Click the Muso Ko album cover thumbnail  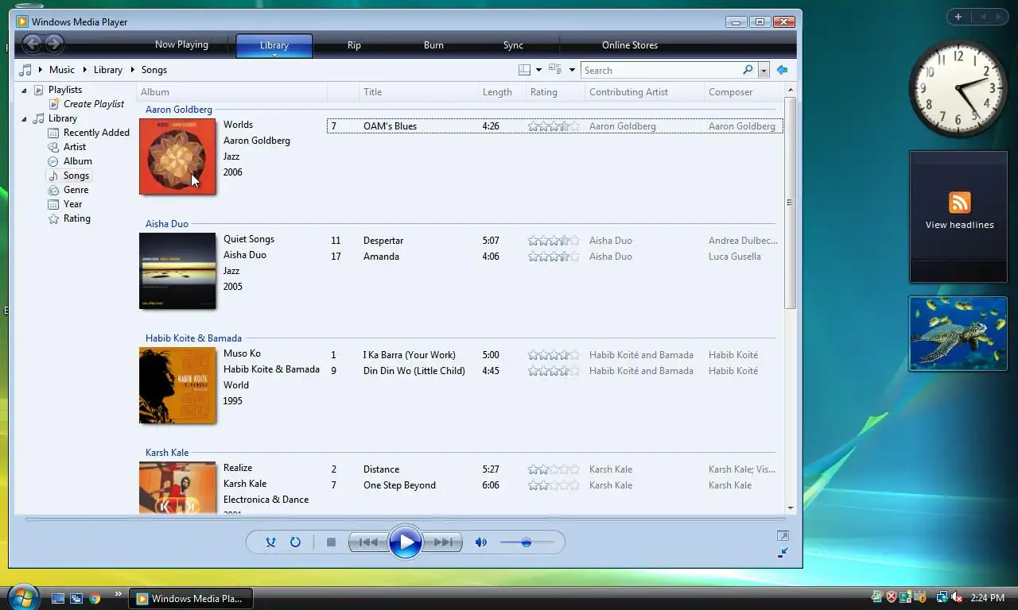click(x=177, y=385)
